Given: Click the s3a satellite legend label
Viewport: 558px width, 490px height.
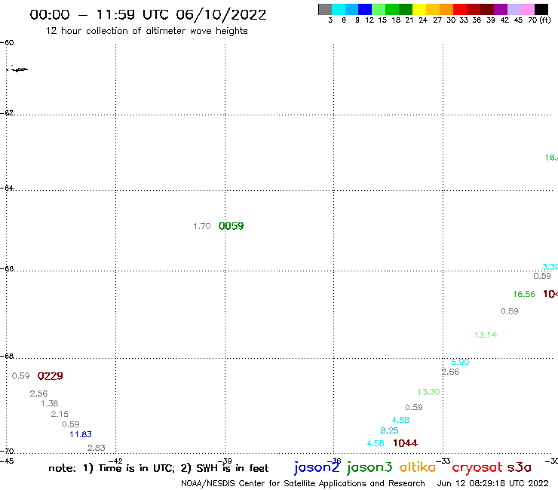Looking at the screenshot, I should pyautogui.click(x=520, y=468).
